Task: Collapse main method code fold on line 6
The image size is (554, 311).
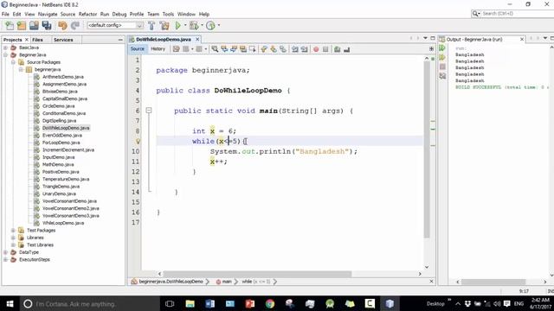Action: click(x=149, y=111)
